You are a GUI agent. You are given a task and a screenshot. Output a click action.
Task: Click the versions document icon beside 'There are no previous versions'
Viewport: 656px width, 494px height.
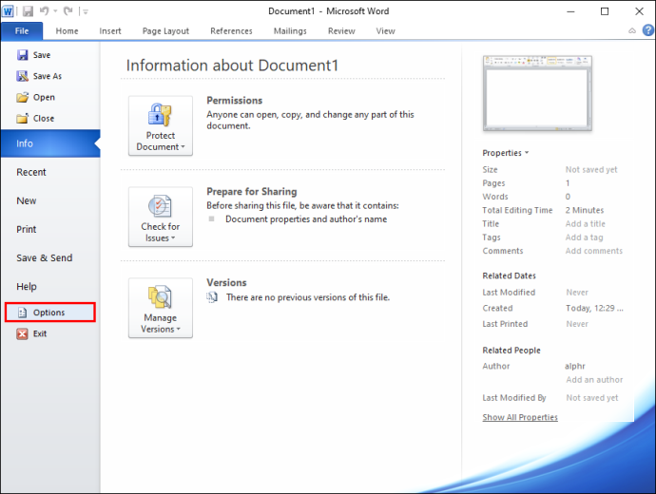(212, 297)
